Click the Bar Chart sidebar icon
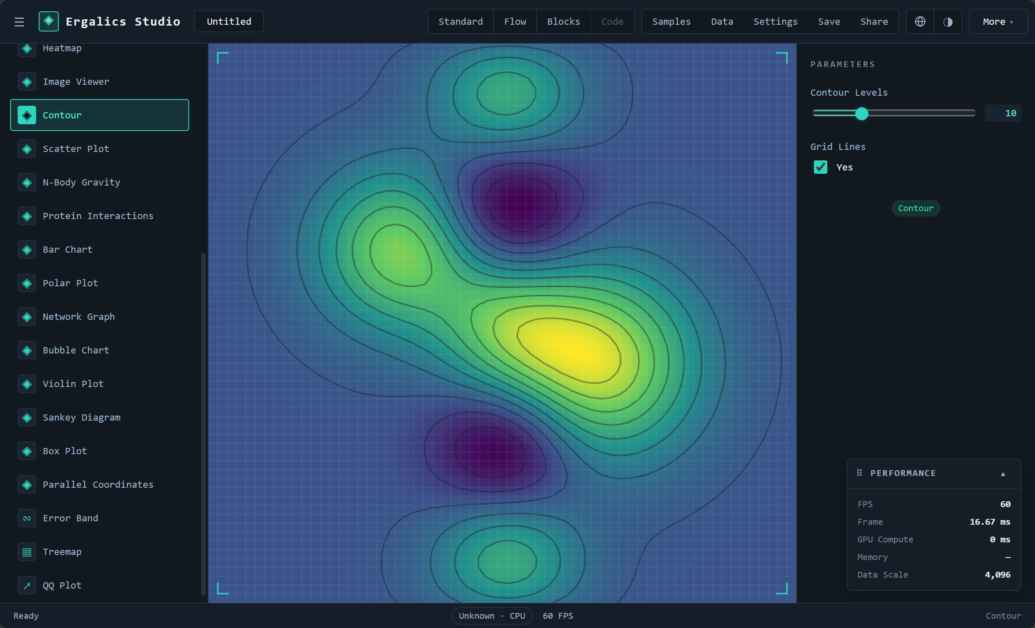 pos(27,250)
